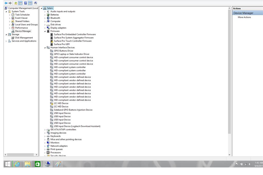This screenshot has height=175, width=263.
Task: Click the IDE ATA/ATAPI controllers icon
Action: click(x=48, y=130)
